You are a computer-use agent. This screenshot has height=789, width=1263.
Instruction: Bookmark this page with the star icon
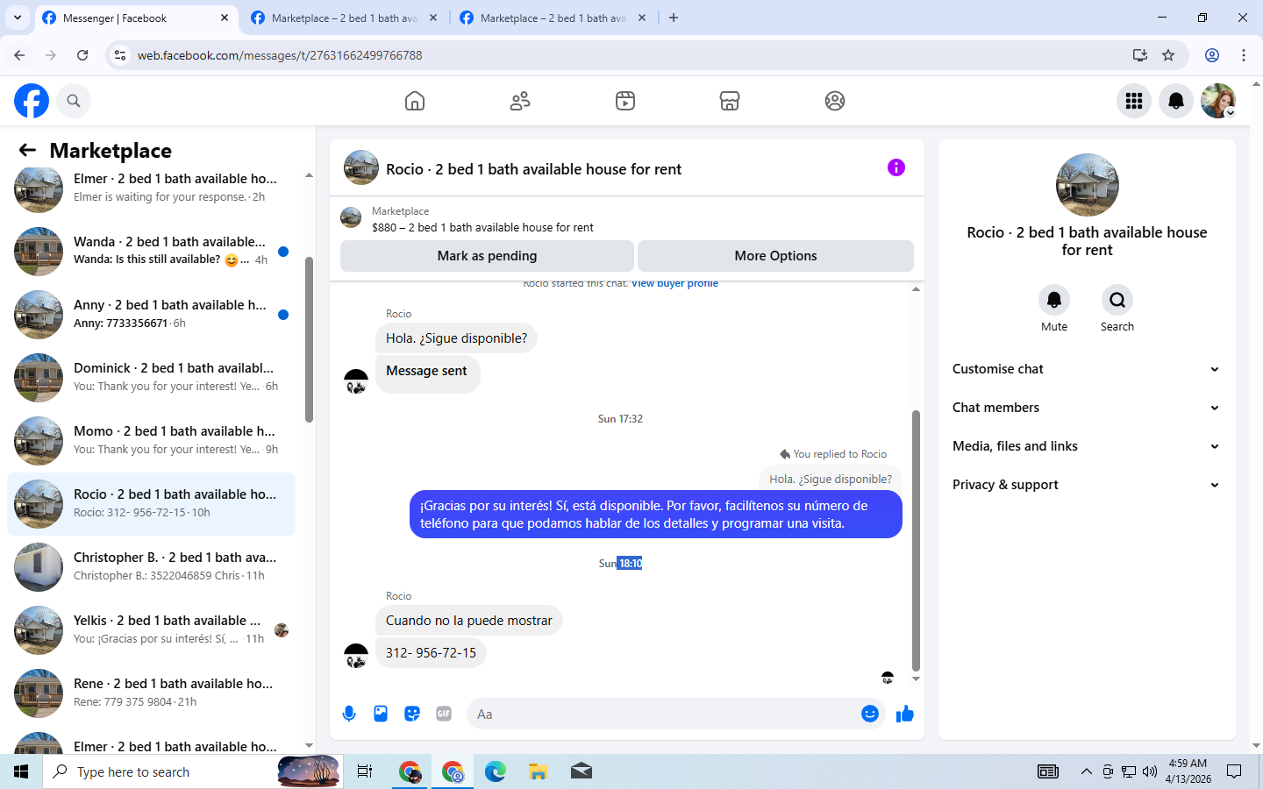click(1168, 55)
